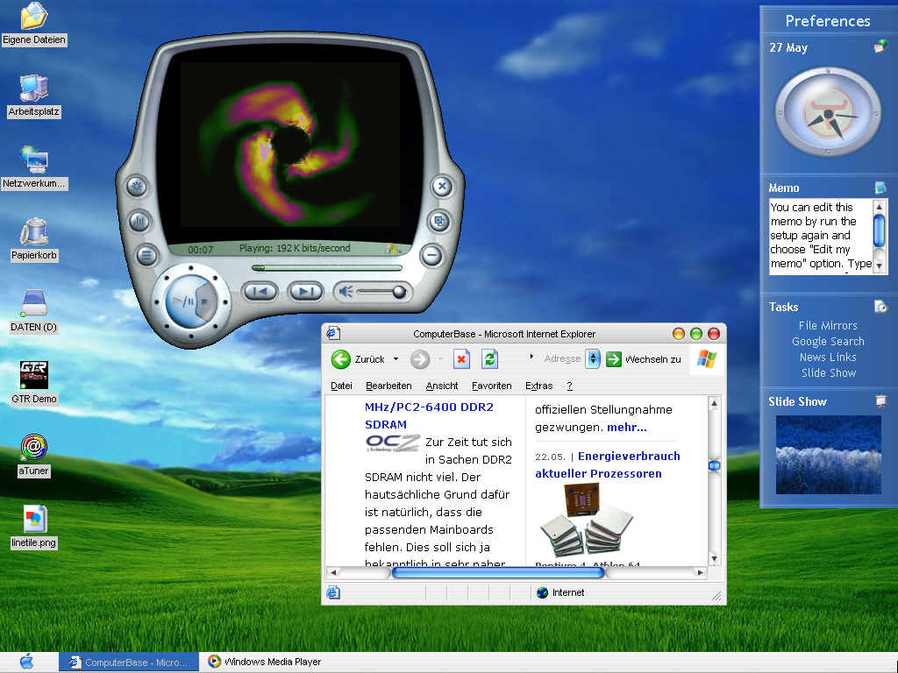Open the Extras menu

(539, 386)
